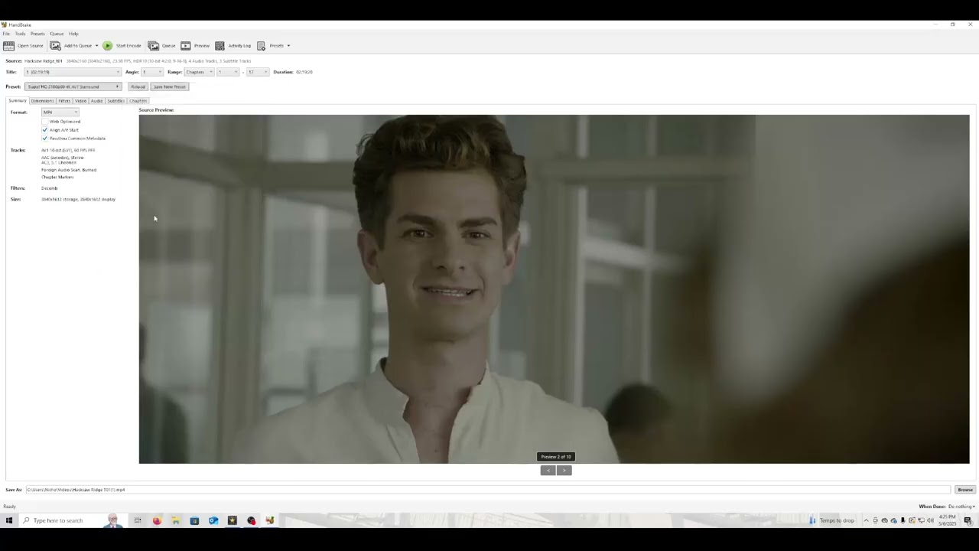Click the Add to Queue picture icon

point(55,46)
